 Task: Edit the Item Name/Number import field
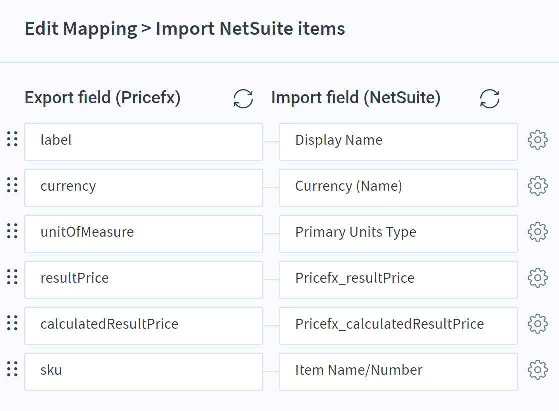[x=398, y=371]
